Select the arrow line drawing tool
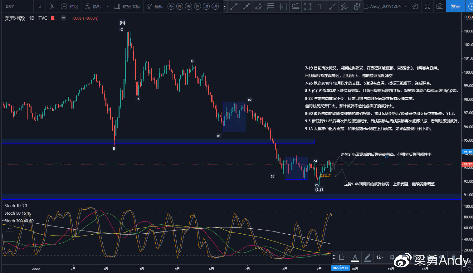473x273 pixels. (246, 7)
